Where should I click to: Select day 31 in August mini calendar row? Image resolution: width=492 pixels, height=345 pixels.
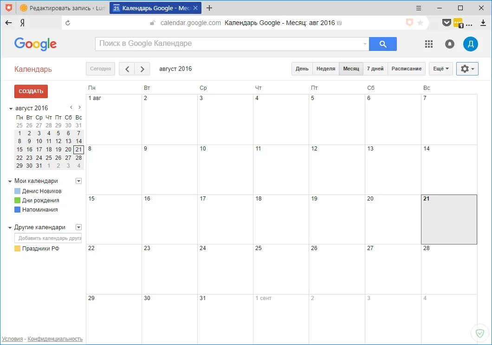[39, 166]
